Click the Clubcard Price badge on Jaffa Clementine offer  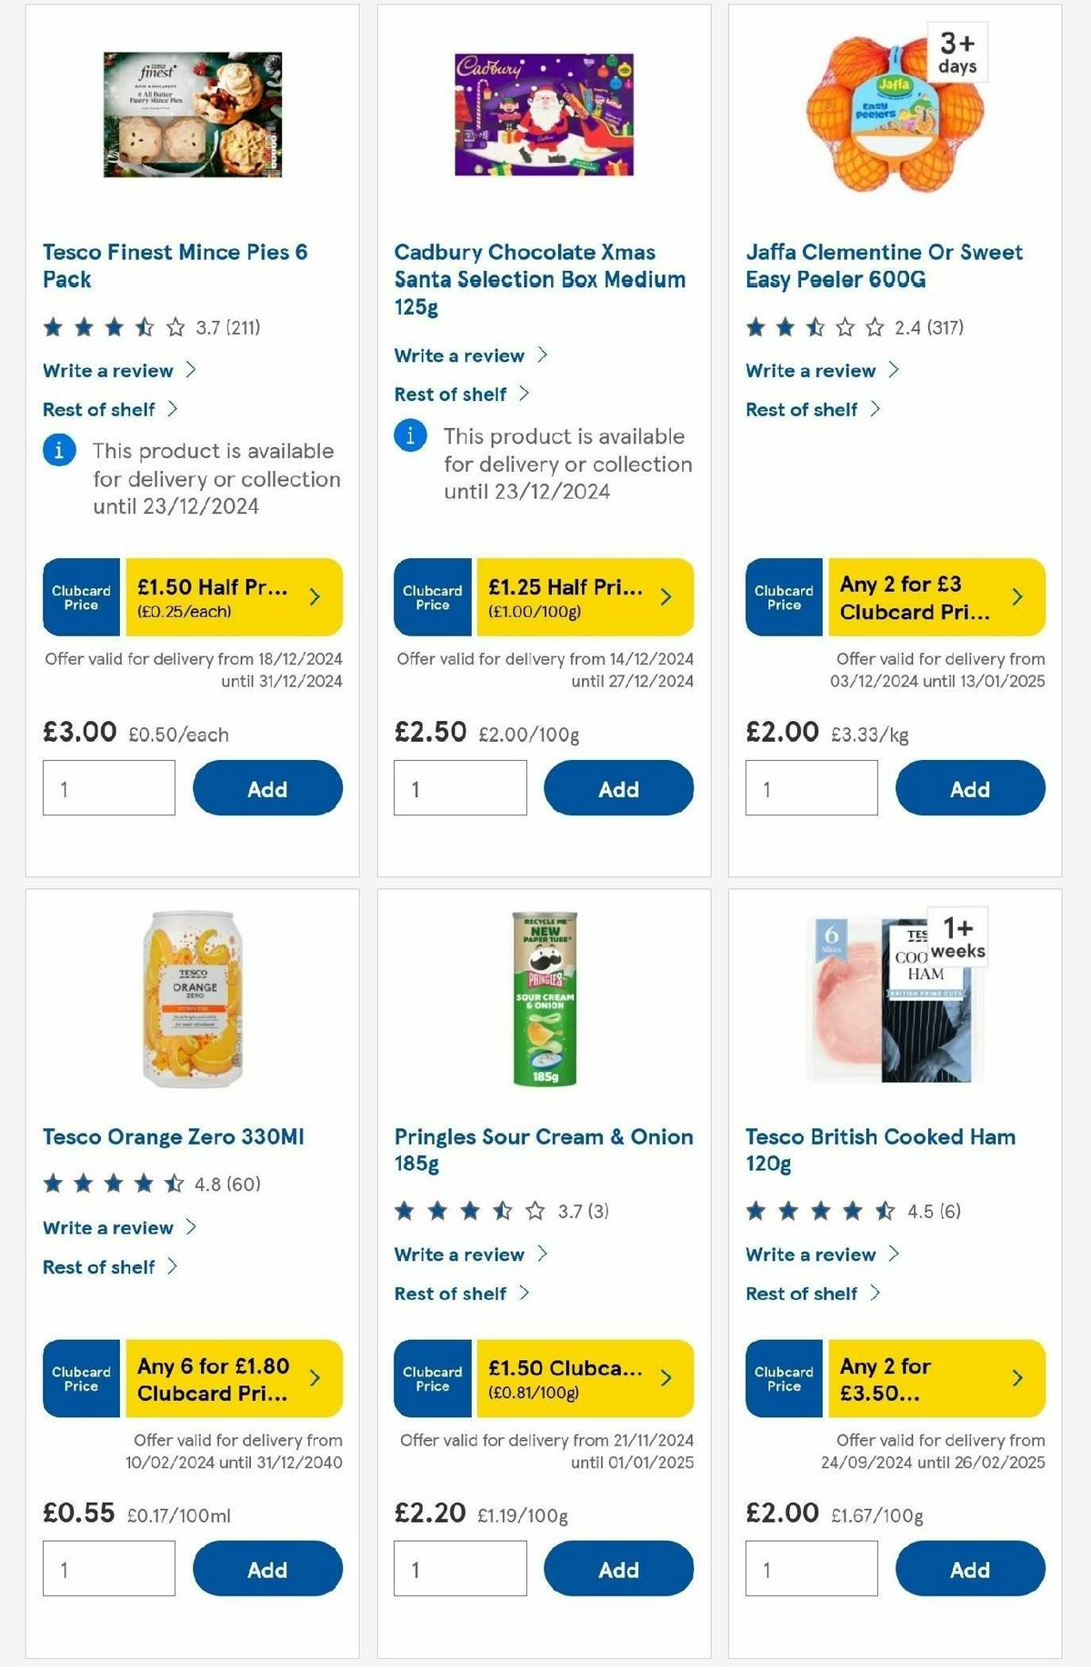(783, 597)
